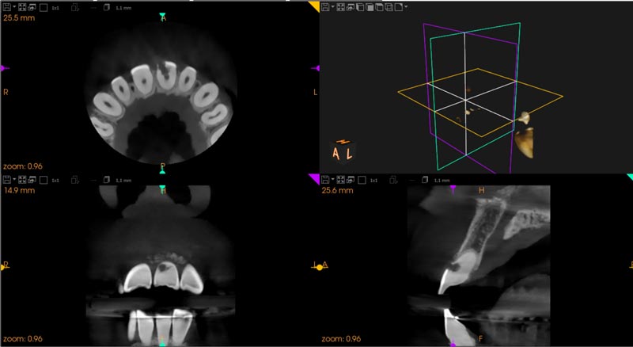Open the last cube view dropdown in the 3D toolbar
Viewport: 633px width, 347px height.
tap(407, 6)
